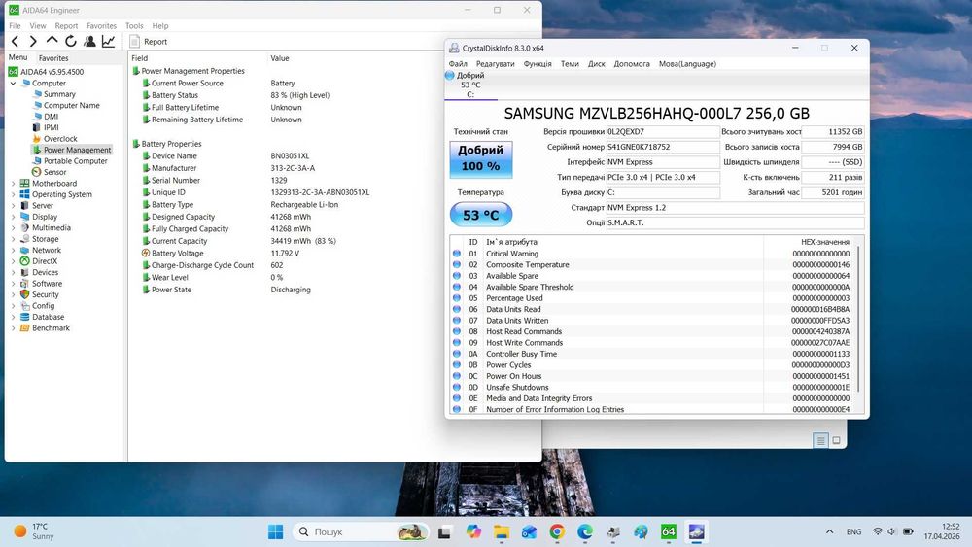Click the Value column header in AIDA64
This screenshot has width=972, height=547.
pyautogui.click(x=280, y=58)
